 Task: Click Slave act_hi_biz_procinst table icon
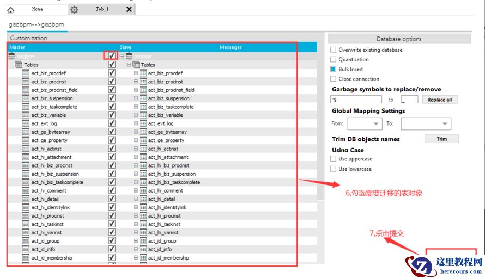click(143, 165)
